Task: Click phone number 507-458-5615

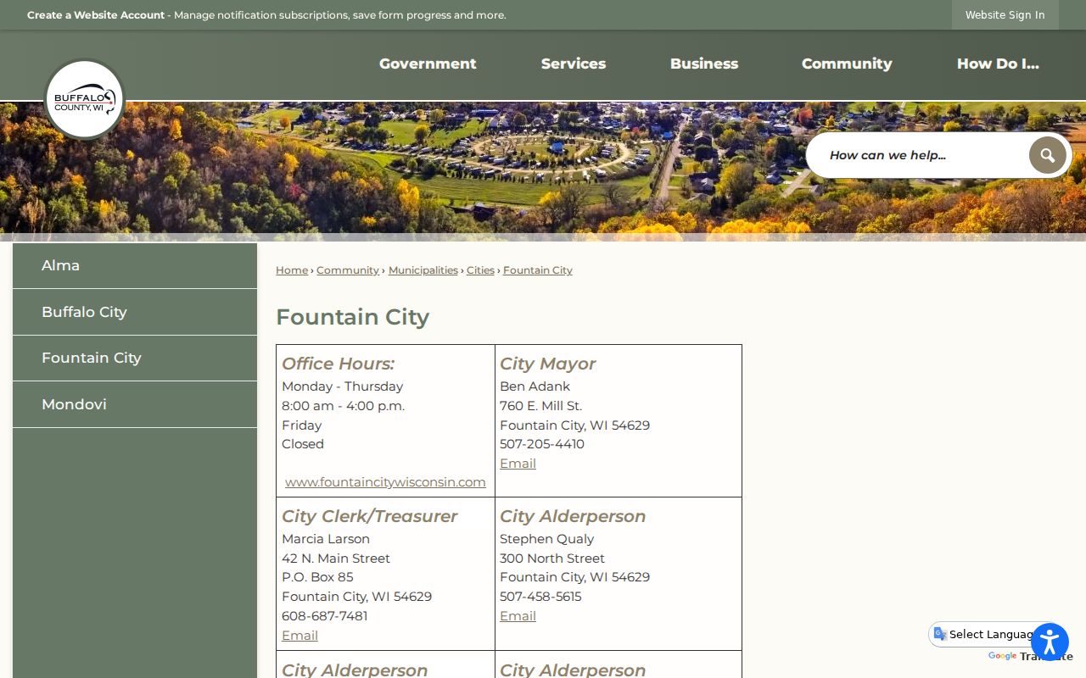Action: 540,596
